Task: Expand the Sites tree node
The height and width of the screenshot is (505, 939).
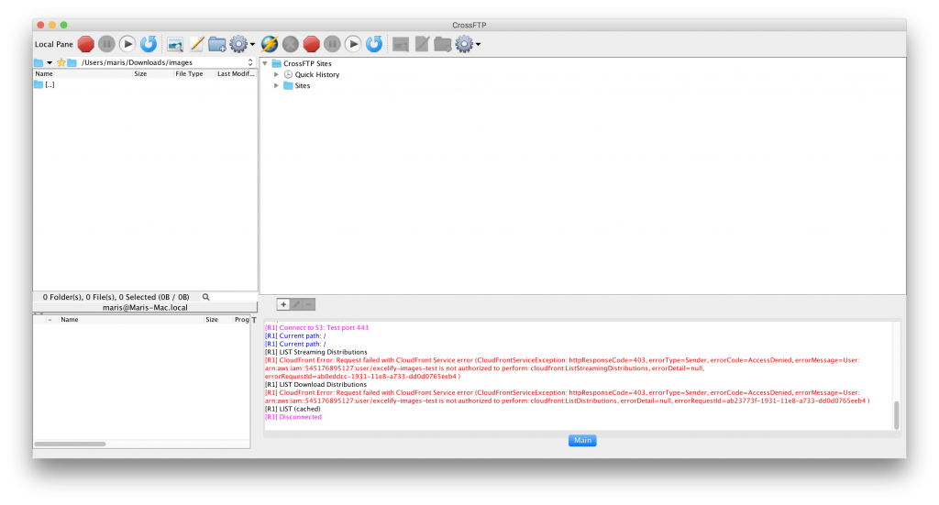Action: [x=277, y=85]
